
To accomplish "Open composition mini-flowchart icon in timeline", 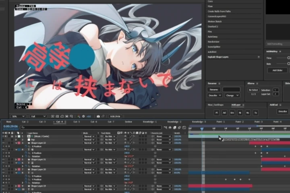I will tap(165, 127).
